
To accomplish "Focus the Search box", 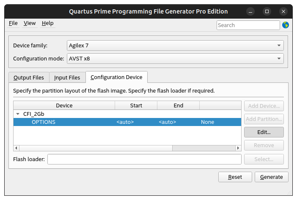I will tap(248, 25).
